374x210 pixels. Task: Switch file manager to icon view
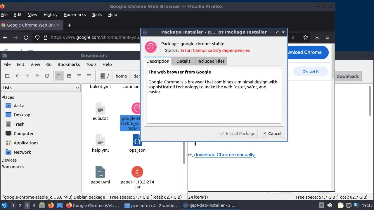(x=59, y=76)
